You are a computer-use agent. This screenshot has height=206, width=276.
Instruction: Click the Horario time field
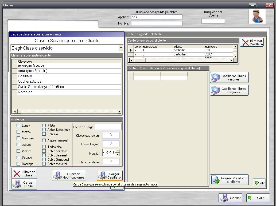pos(109,153)
